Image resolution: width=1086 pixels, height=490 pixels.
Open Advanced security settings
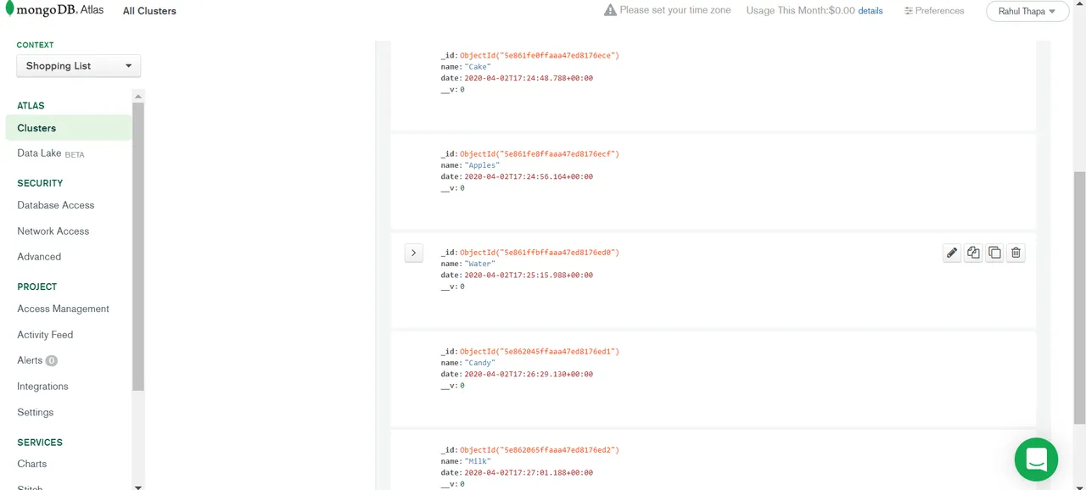39,256
